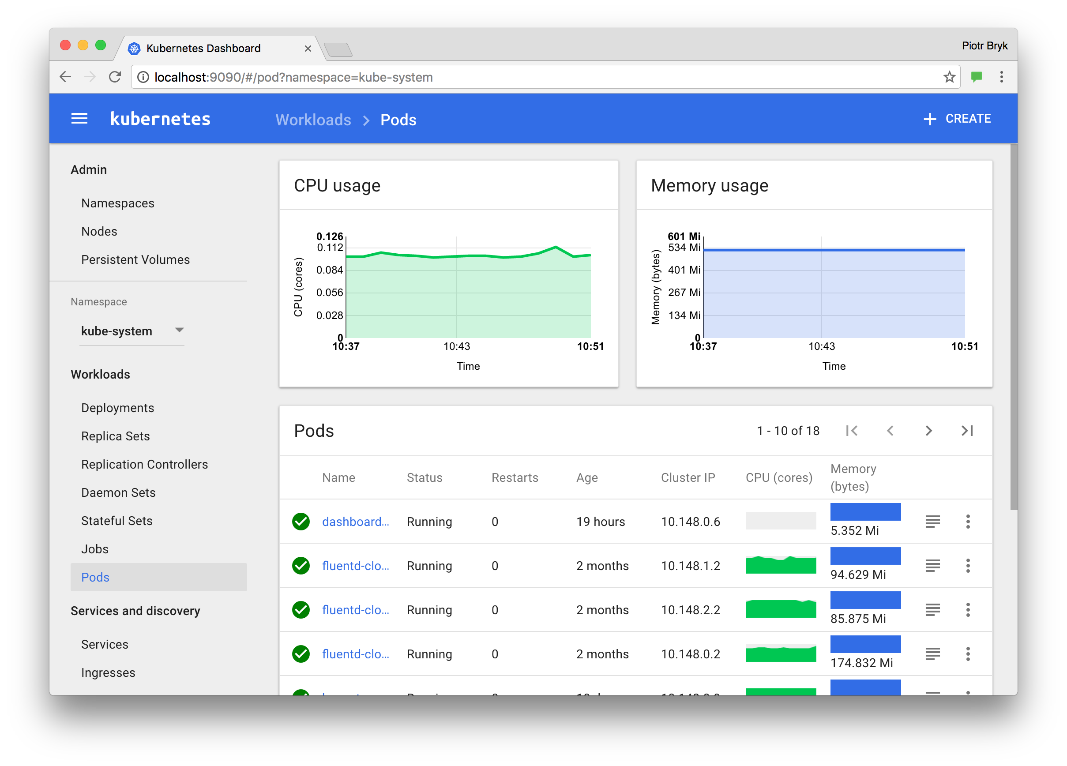The height and width of the screenshot is (766, 1067).
Task: Open a new browser tab
Action: click(338, 49)
